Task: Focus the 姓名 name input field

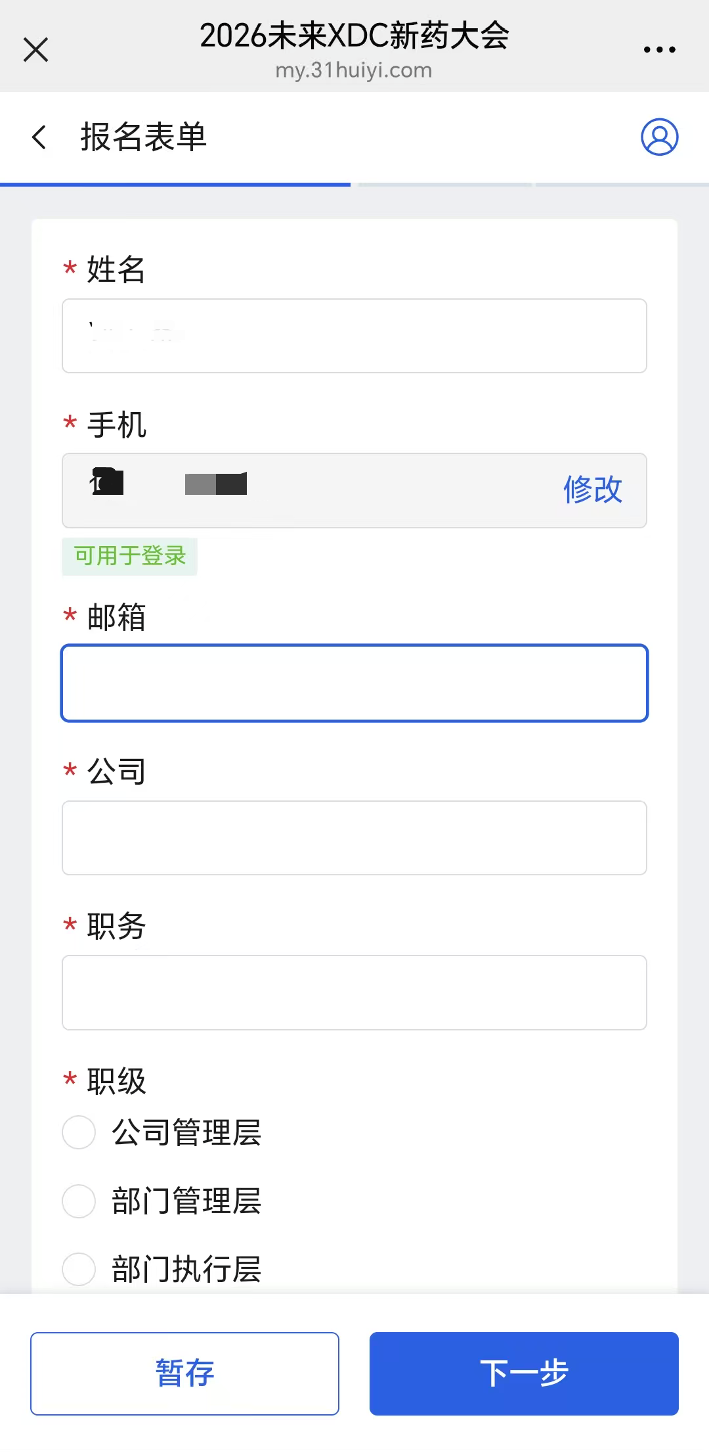Action: 354,336
